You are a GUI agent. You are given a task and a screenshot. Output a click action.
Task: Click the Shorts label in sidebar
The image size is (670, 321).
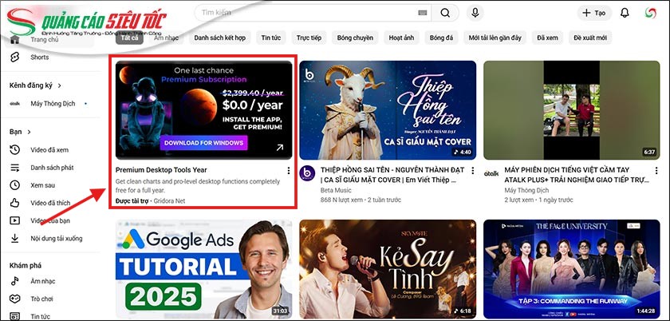coord(40,57)
